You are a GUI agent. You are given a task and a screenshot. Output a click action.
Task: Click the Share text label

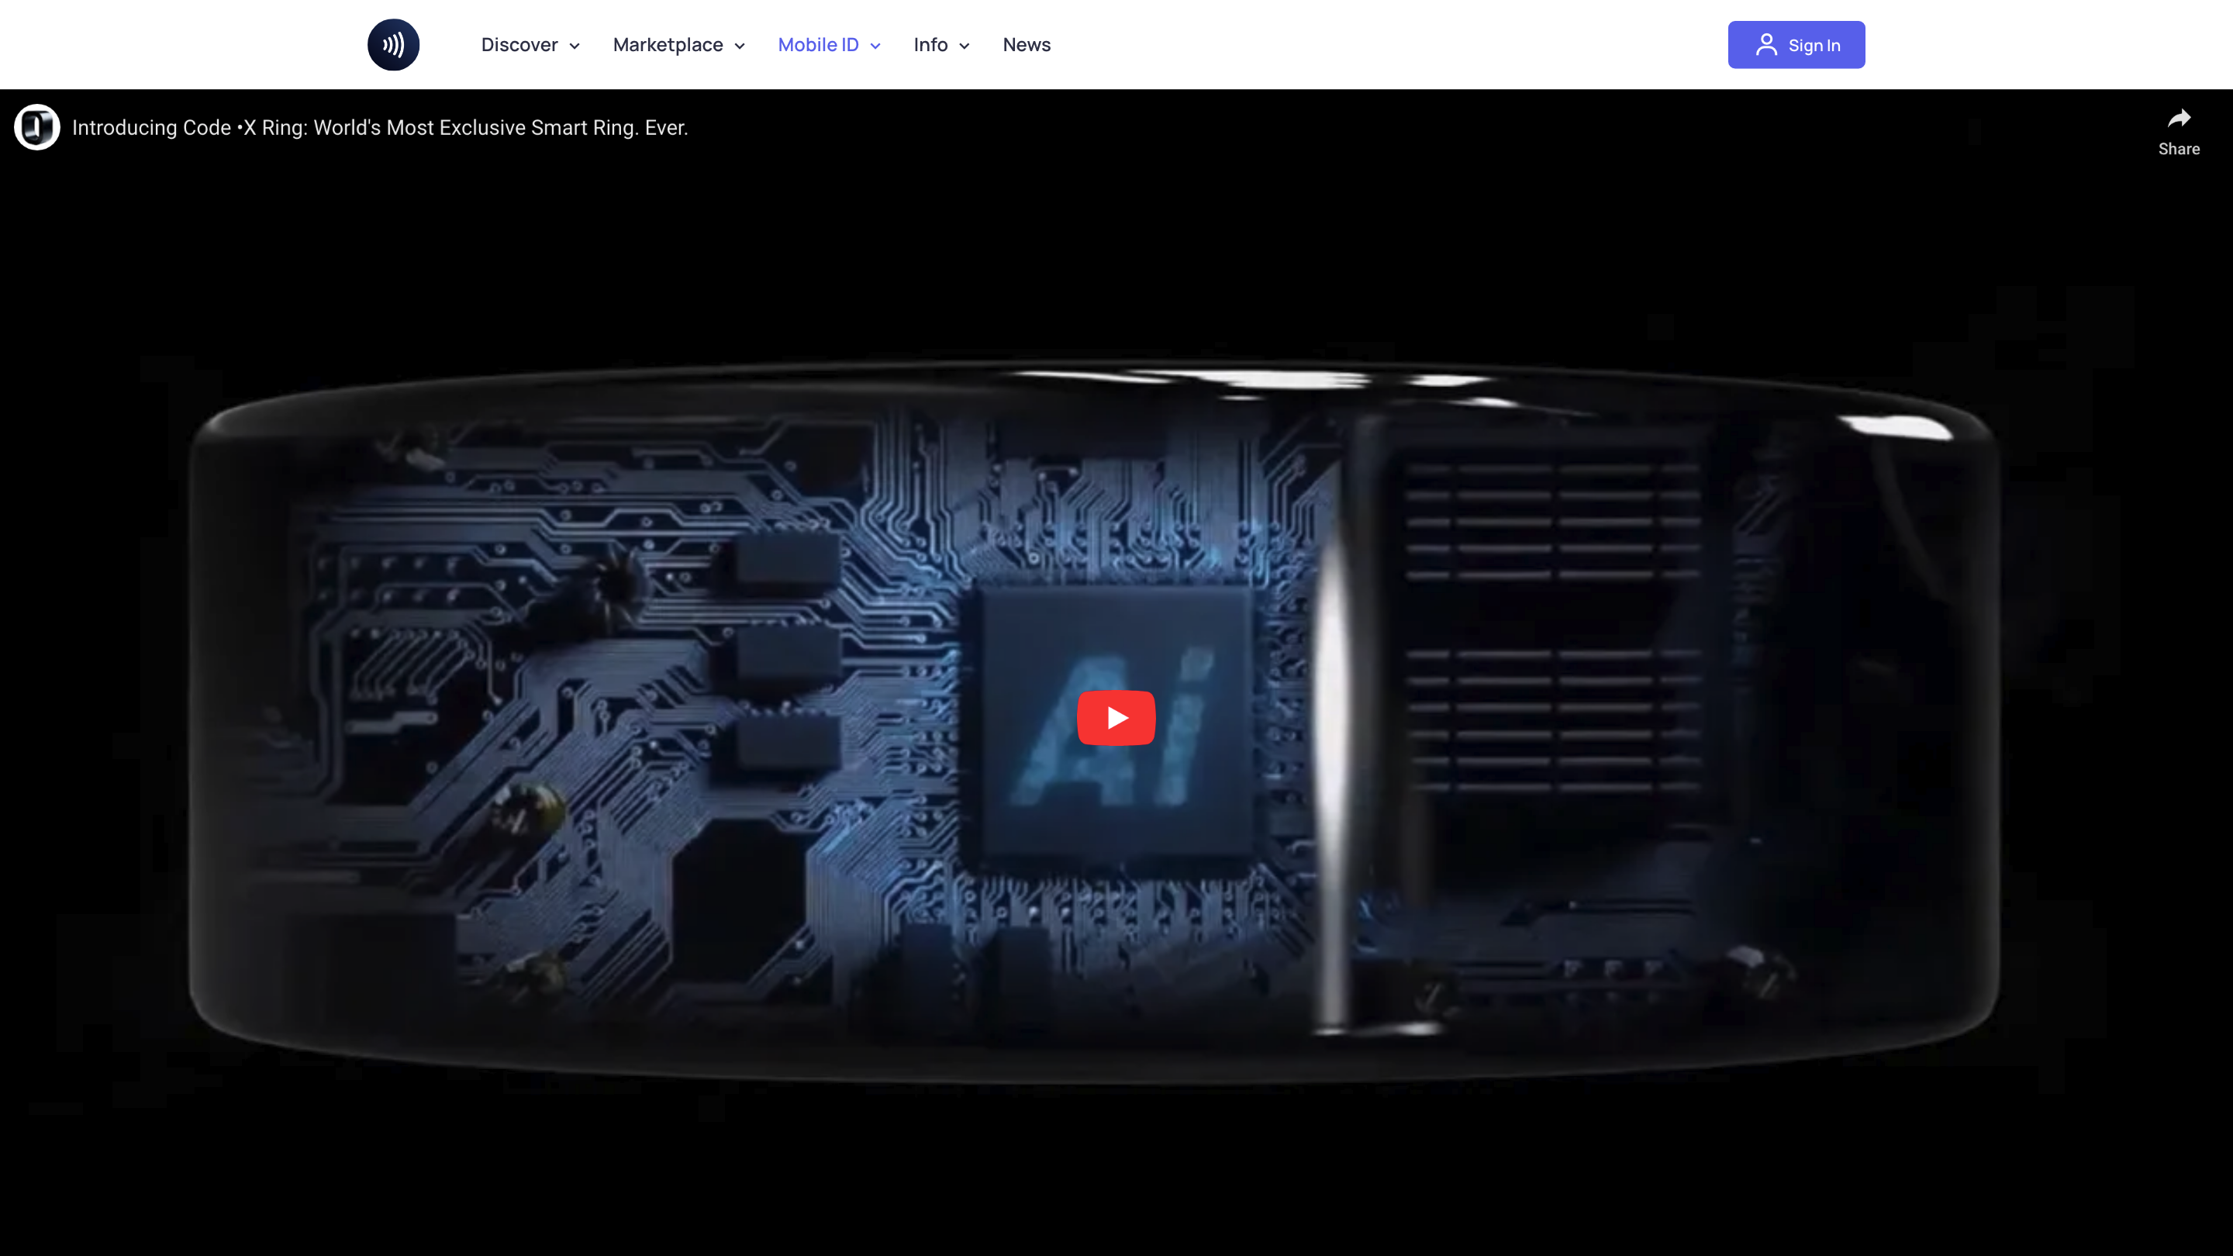2179,149
